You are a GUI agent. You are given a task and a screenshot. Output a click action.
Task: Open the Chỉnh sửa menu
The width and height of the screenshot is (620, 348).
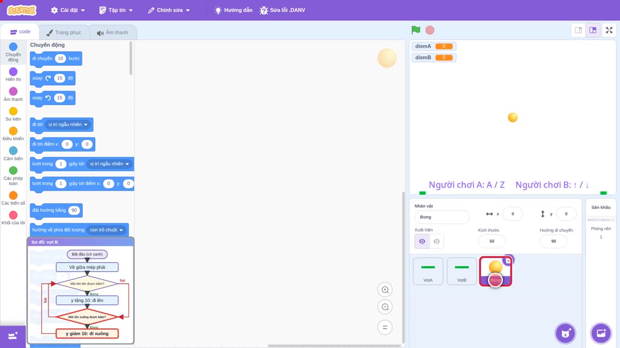(169, 10)
